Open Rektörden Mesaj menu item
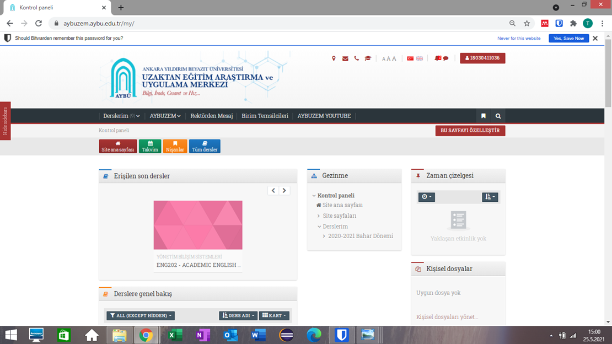The height and width of the screenshot is (344, 612). tap(212, 116)
